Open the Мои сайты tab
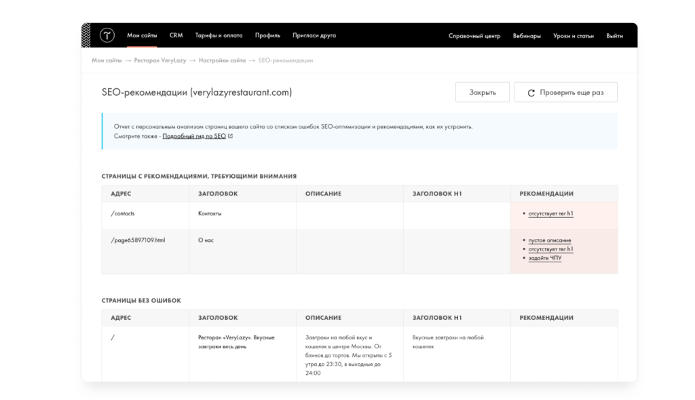This screenshot has width=695, height=400. (142, 35)
